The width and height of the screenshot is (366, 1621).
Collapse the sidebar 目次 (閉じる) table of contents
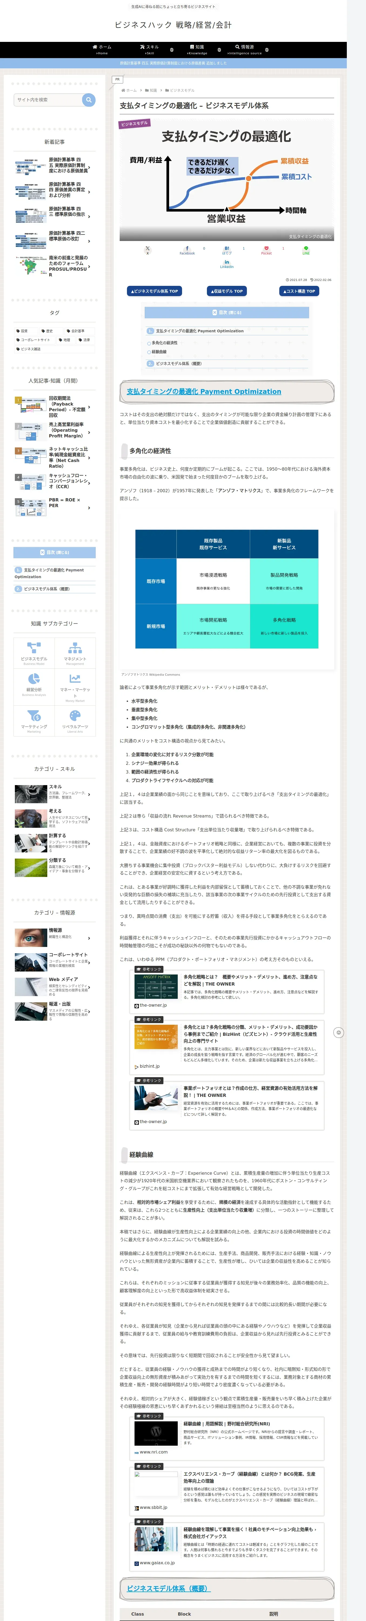[55, 552]
